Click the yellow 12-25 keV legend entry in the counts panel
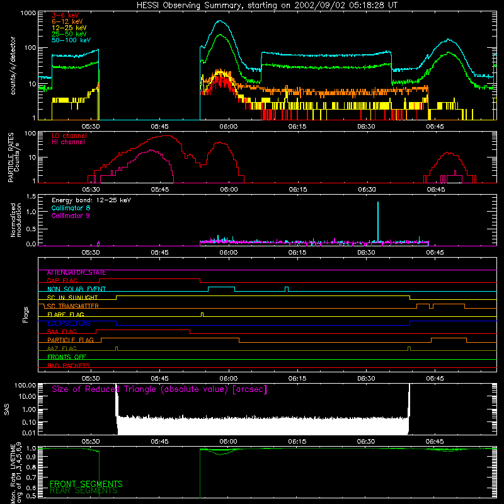Viewport: 504px width, 504px height. pos(69,28)
